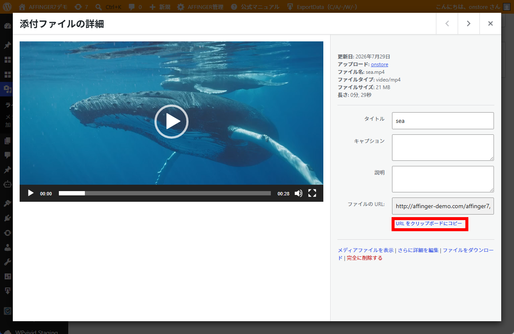514x334 pixels.
Task: Seek on the video progress bar
Action: 165,193
